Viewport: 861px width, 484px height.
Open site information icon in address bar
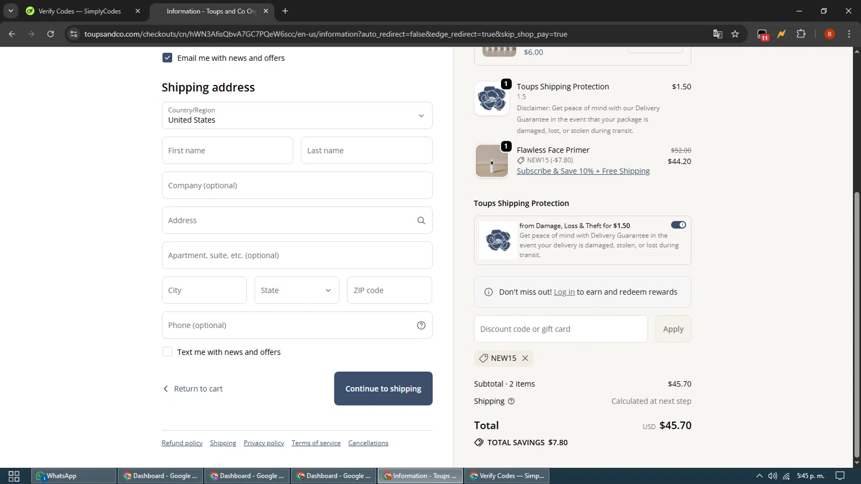(x=73, y=34)
